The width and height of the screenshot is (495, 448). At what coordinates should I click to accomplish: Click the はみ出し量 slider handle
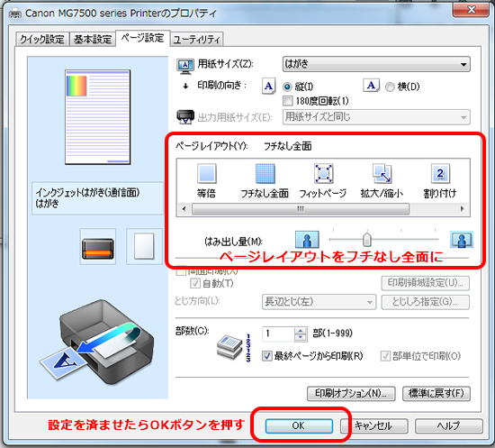click(366, 240)
